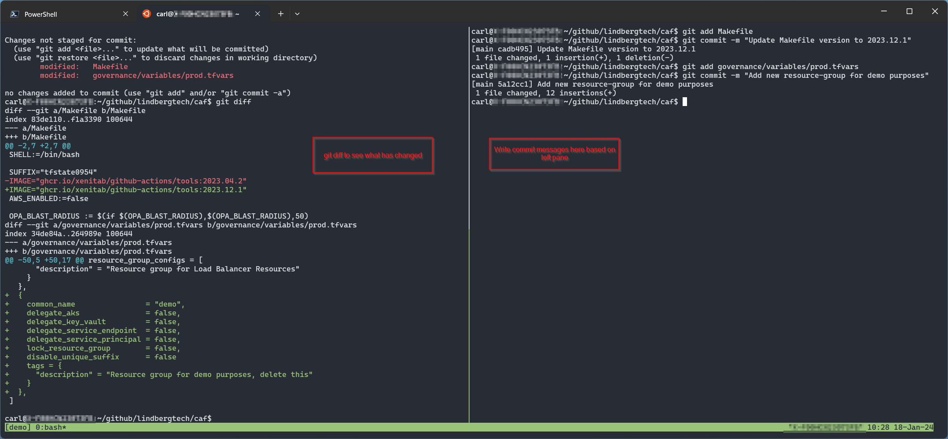Image resolution: width=948 pixels, height=439 pixels.
Task: Close the terminal window
Action: pos(935,11)
